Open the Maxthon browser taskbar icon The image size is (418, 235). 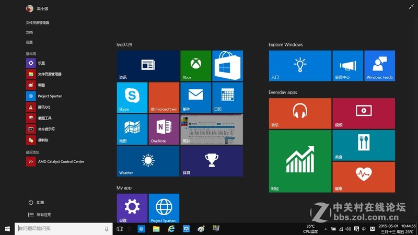(x=186, y=229)
